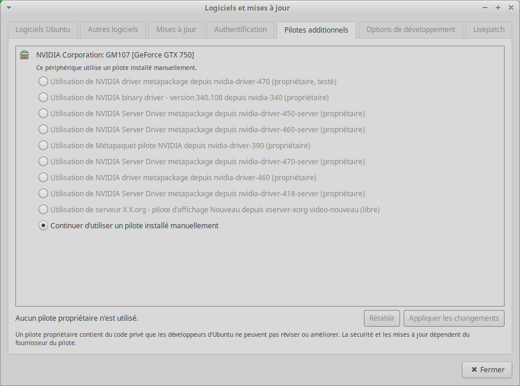The width and height of the screenshot is (520, 386).
Task: Select the Nouveau xserver-xorg-video-nouveau driver
Action: tap(209, 209)
